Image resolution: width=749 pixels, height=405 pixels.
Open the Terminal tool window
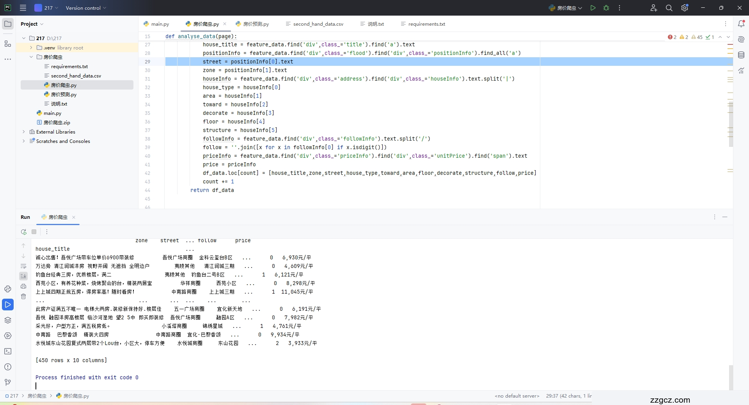pos(8,351)
